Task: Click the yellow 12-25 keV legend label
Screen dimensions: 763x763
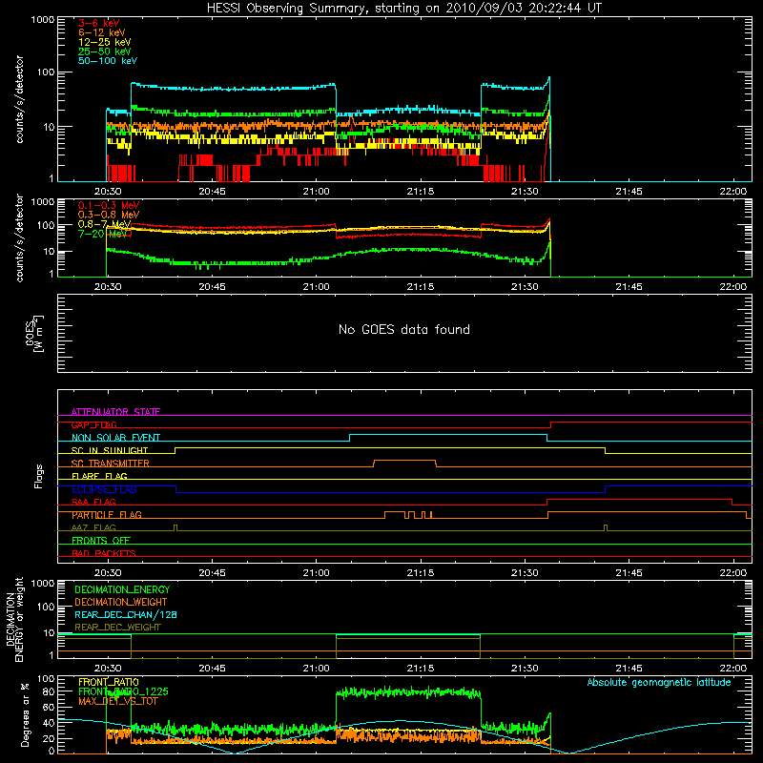Action: 104,42
